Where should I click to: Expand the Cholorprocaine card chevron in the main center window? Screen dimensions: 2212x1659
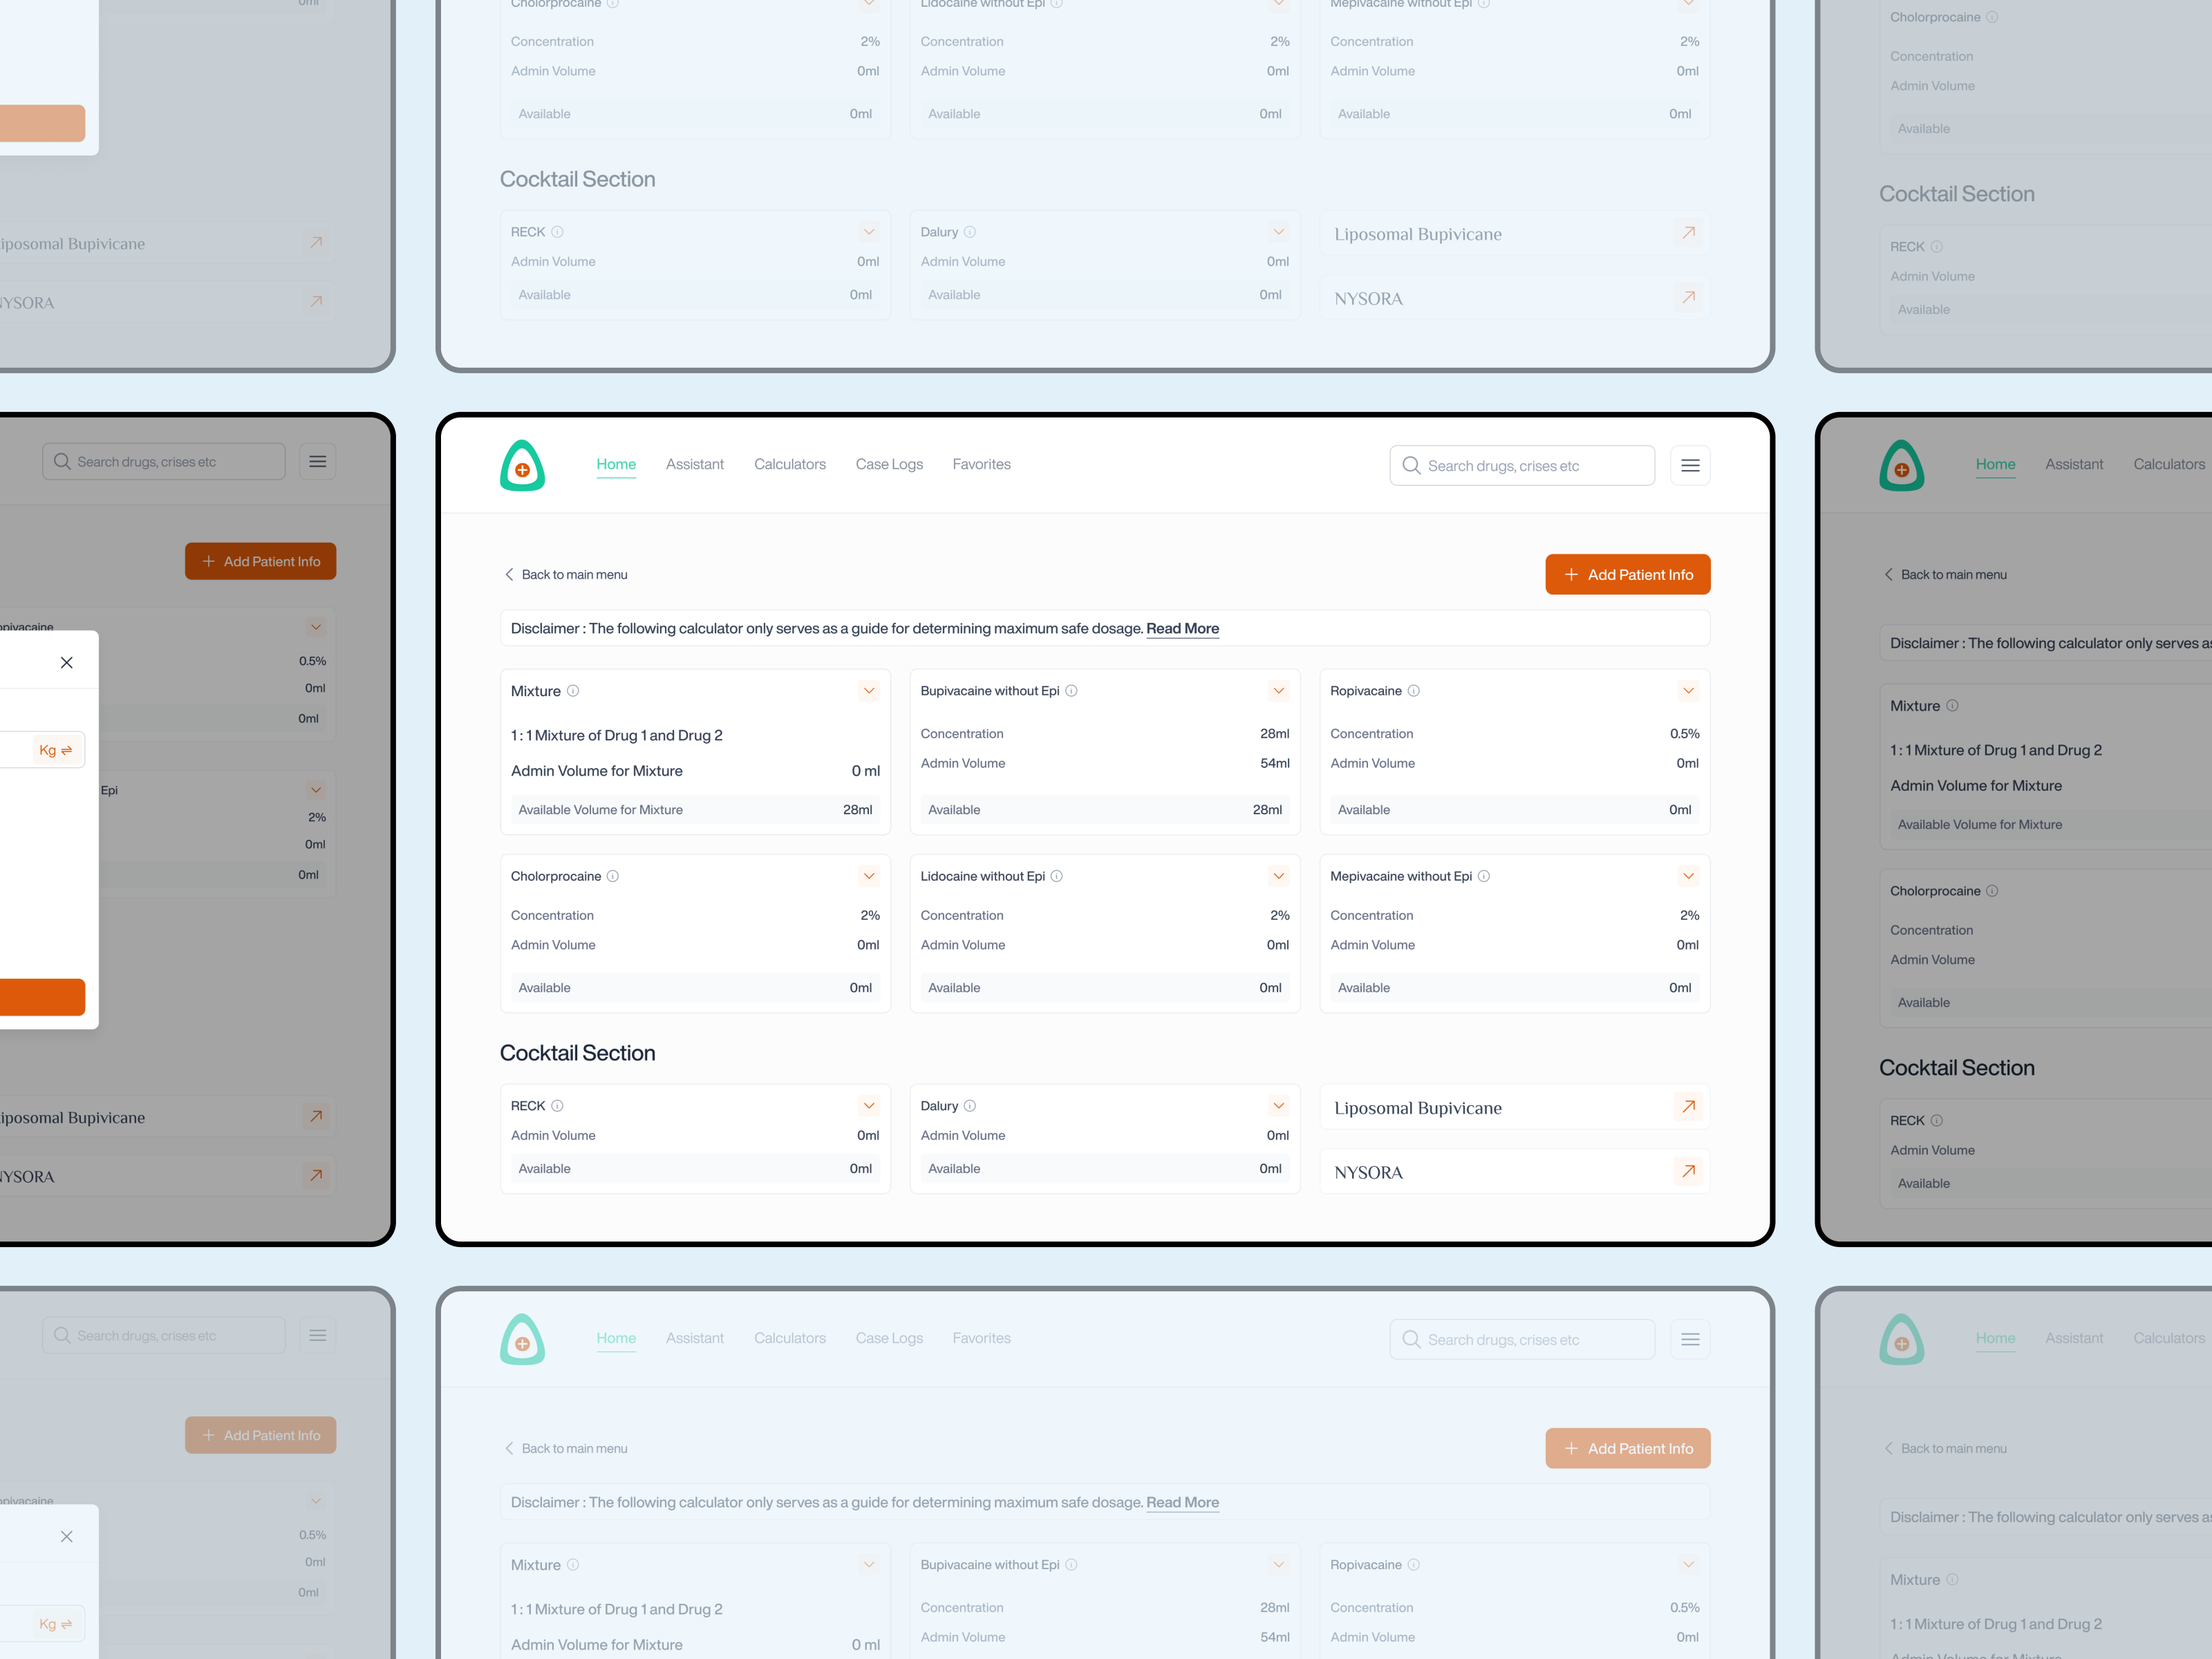point(868,875)
